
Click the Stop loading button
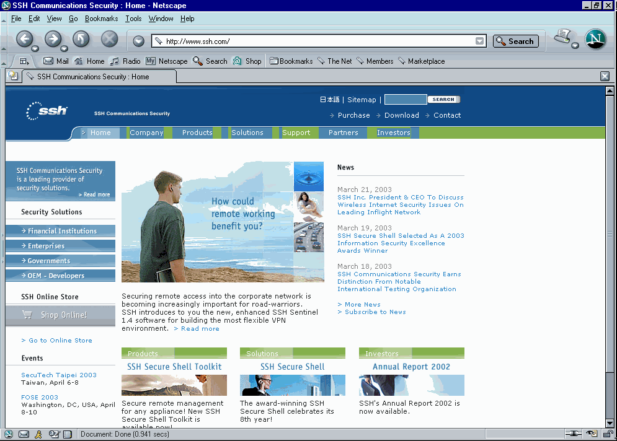click(x=109, y=40)
